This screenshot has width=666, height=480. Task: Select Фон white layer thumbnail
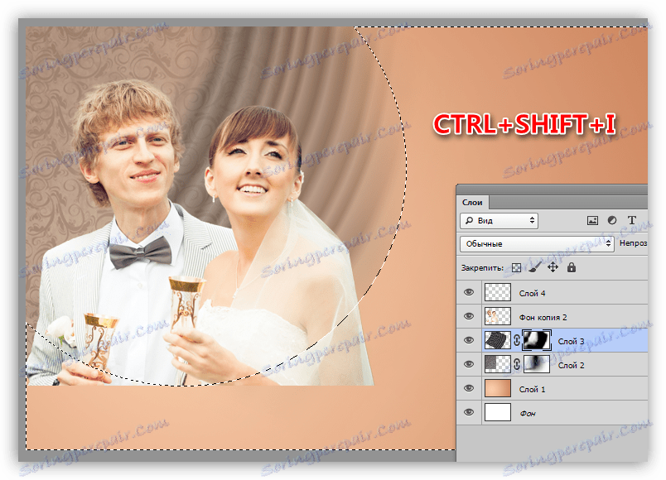497,412
